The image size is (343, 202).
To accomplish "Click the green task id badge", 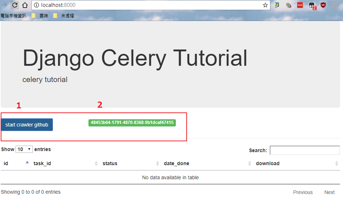I will pyautogui.click(x=132, y=123).
